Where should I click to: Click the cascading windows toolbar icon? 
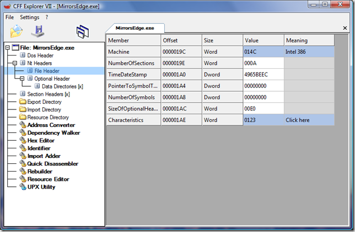click(x=83, y=32)
